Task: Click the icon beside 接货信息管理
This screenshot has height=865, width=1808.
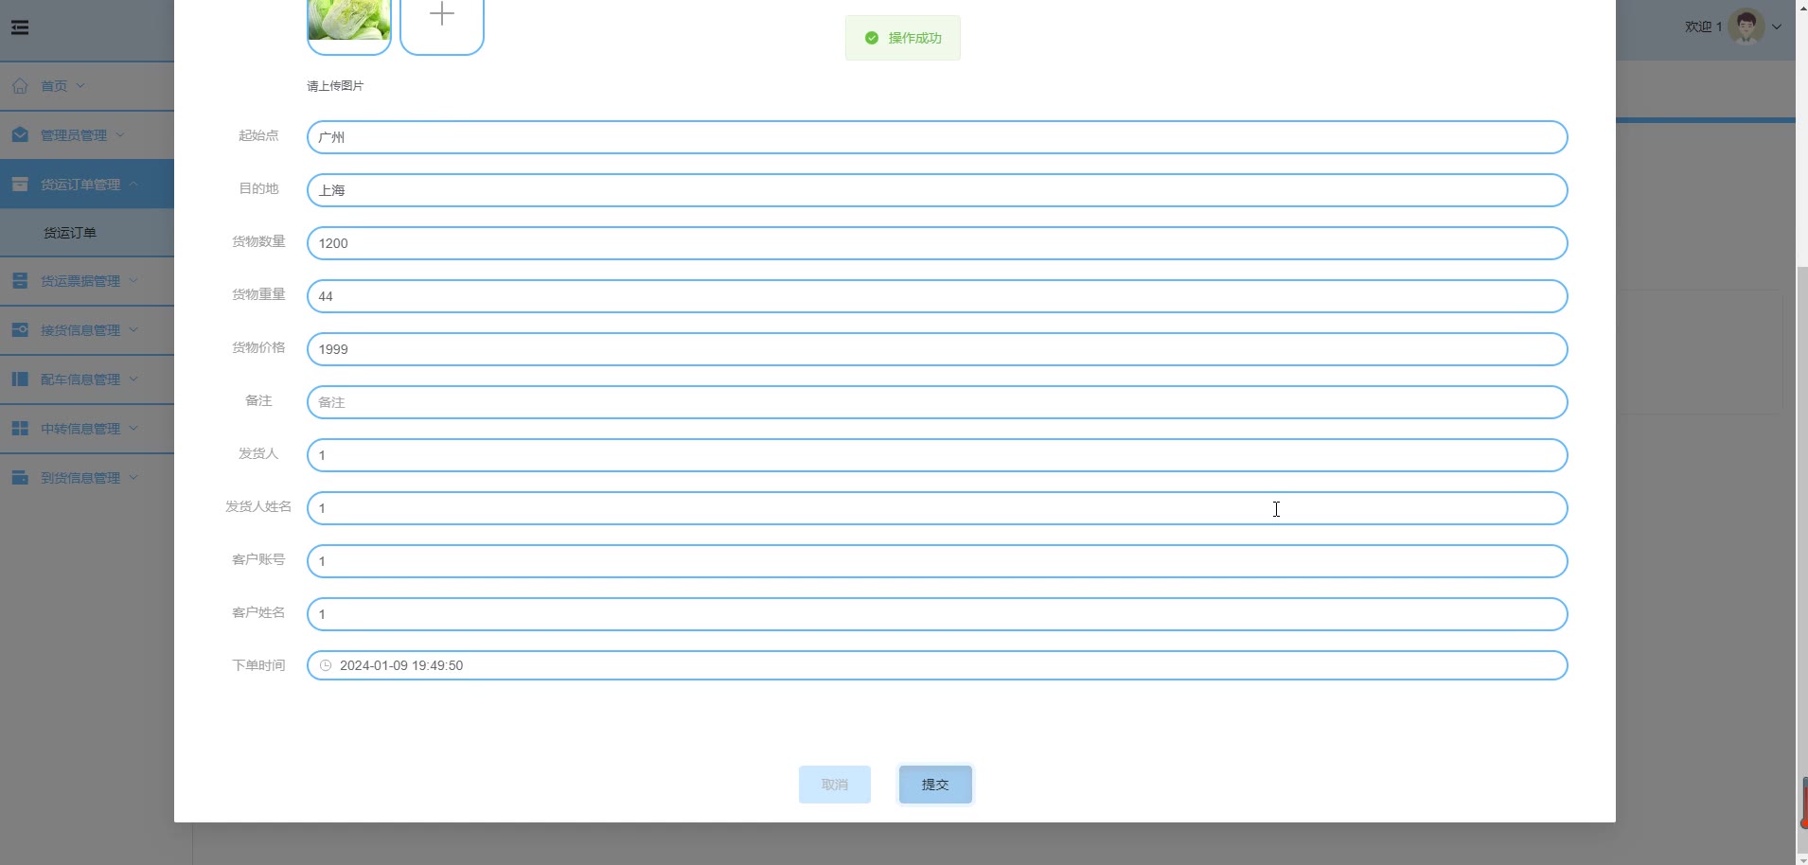Action: click(20, 330)
